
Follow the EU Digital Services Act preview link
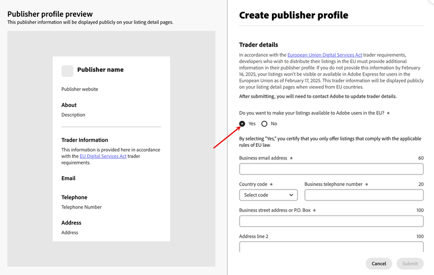tap(103, 157)
